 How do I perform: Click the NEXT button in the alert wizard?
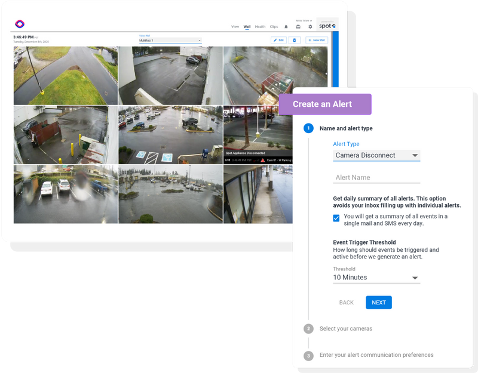[378, 303]
